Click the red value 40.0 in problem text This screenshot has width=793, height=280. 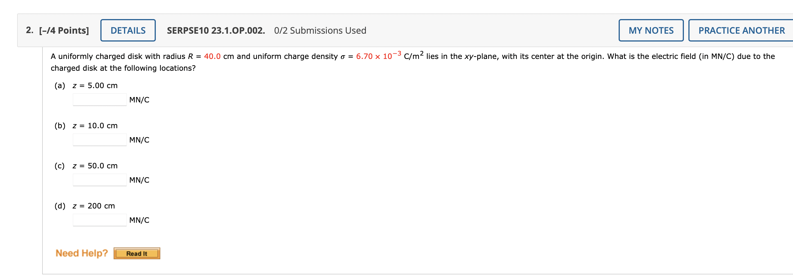tap(213, 56)
